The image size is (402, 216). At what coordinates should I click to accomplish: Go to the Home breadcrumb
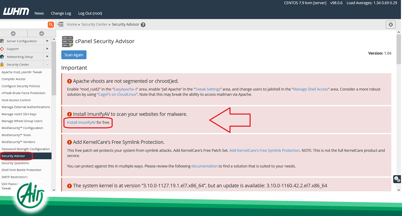tap(72, 25)
